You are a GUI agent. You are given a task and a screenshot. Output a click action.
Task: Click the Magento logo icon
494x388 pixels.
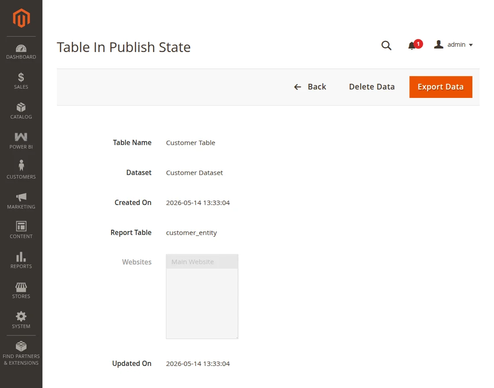(21, 18)
